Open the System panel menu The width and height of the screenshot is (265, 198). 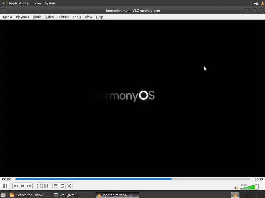50,3
